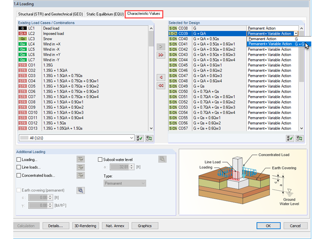Click the LC2 QiA category badge
Viewport: 325px width, 239px height.
pyautogui.click(x=23, y=34)
